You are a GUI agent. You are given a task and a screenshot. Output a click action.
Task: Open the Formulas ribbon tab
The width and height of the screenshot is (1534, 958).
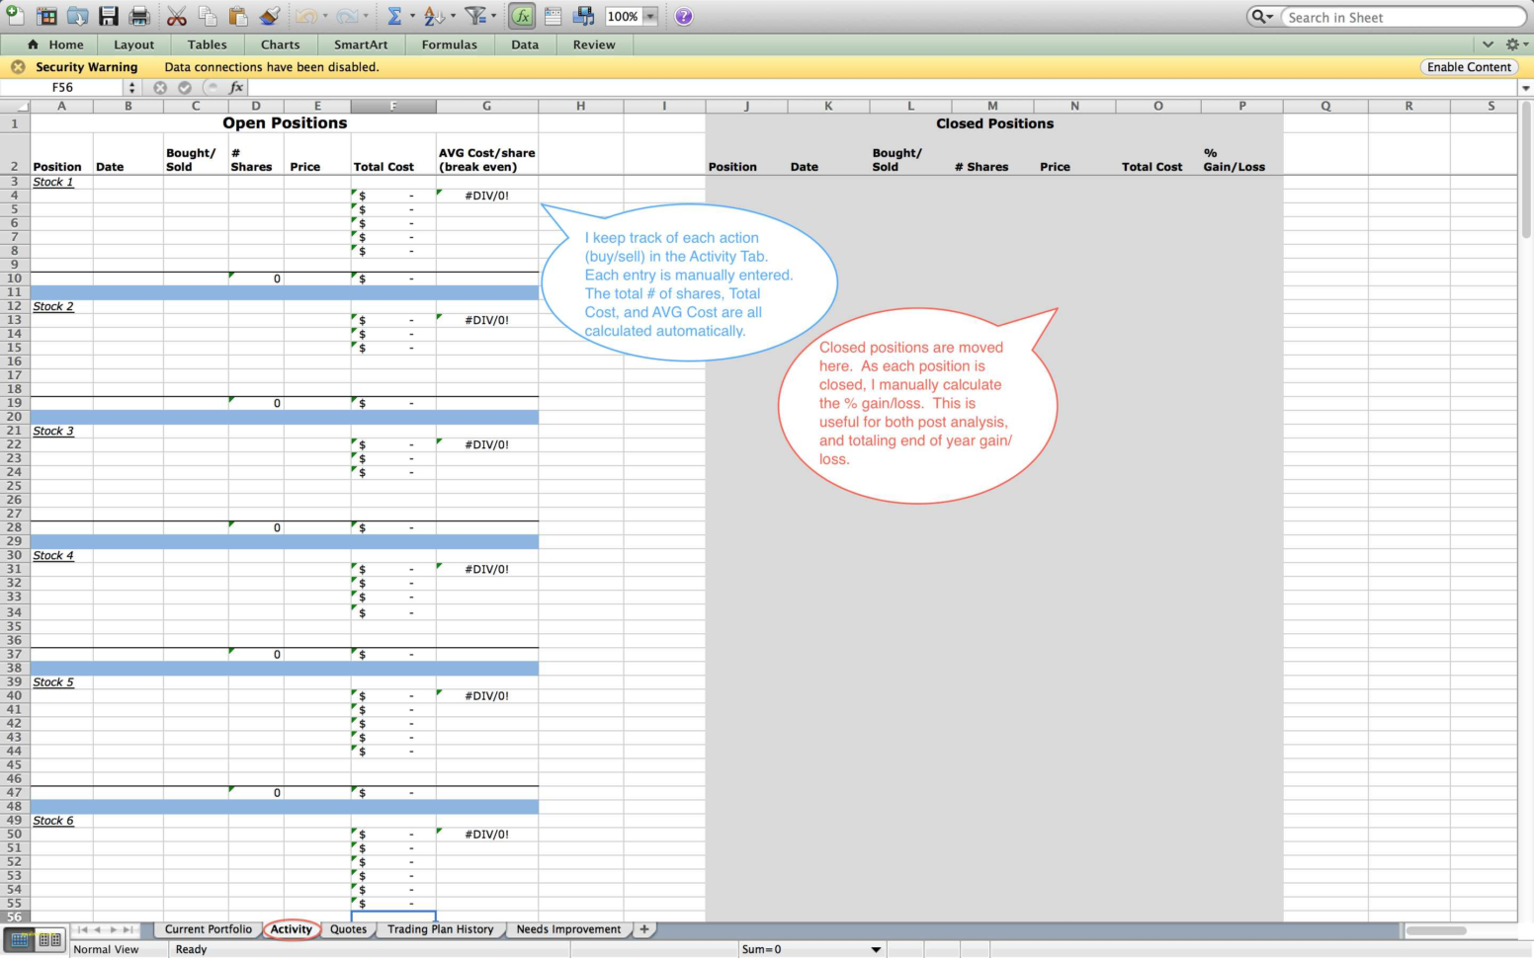click(449, 44)
